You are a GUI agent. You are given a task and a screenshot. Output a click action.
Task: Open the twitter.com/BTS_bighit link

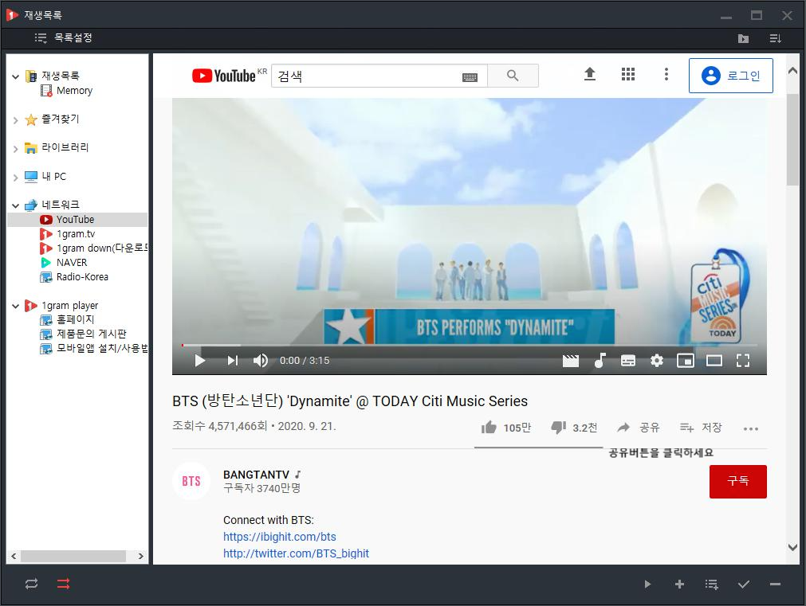(296, 553)
